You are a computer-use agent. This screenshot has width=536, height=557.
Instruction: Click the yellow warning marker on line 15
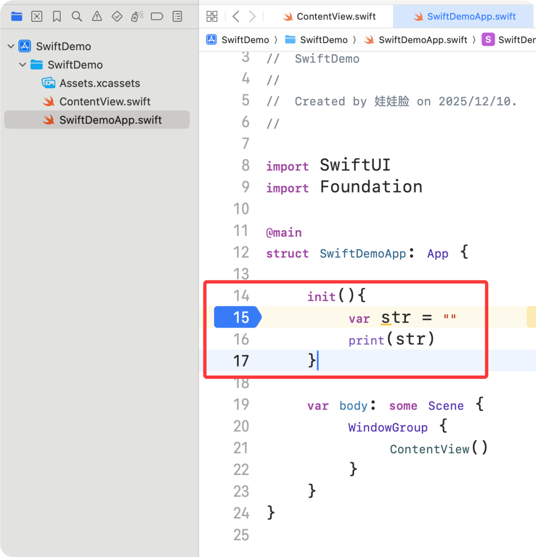tap(532, 317)
